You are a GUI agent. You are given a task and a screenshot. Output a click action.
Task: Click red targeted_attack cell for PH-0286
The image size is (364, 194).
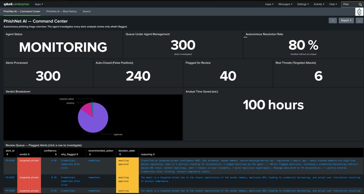tap(29, 166)
